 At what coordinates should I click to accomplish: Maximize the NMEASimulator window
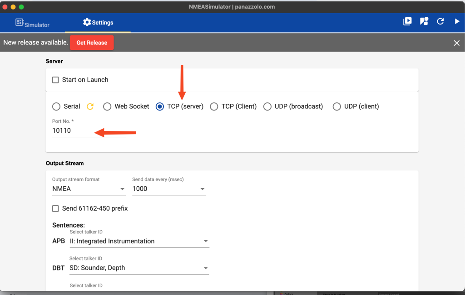(x=21, y=7)
